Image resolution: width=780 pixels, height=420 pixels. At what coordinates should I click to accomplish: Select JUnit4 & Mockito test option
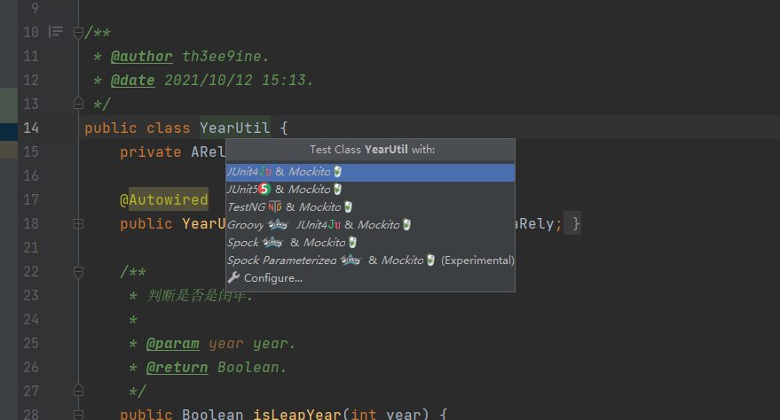(370, 172)
